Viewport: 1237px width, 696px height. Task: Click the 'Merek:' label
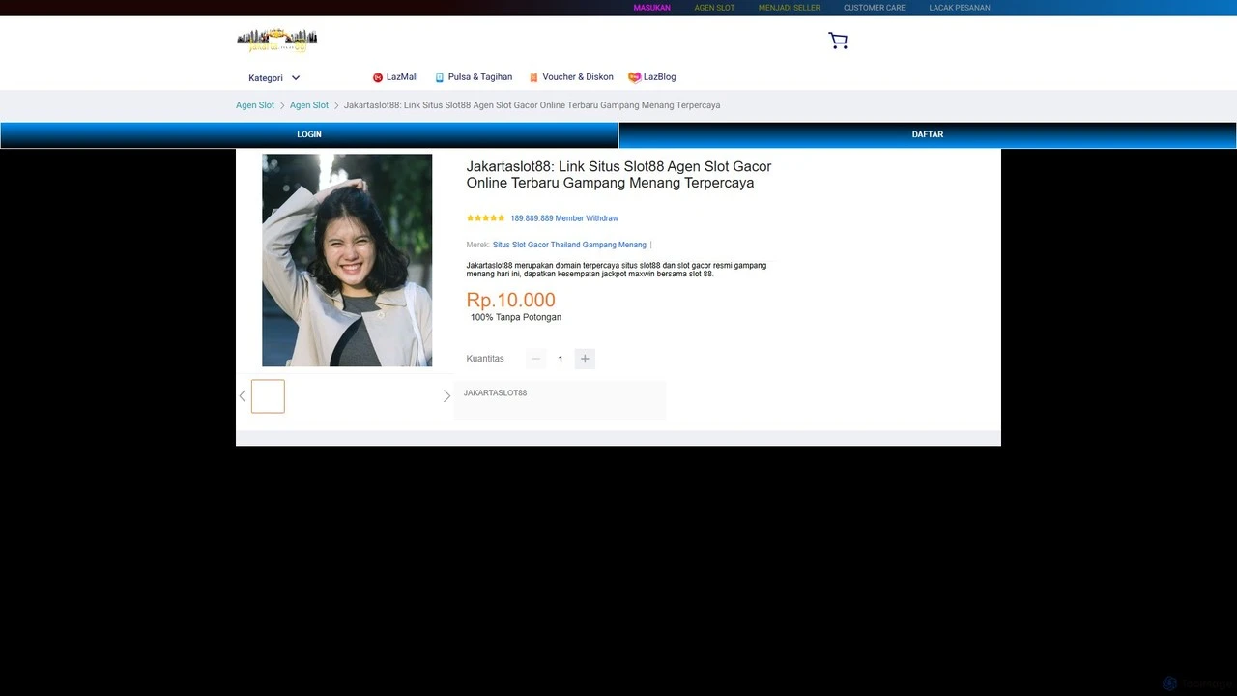pos(477,246)
